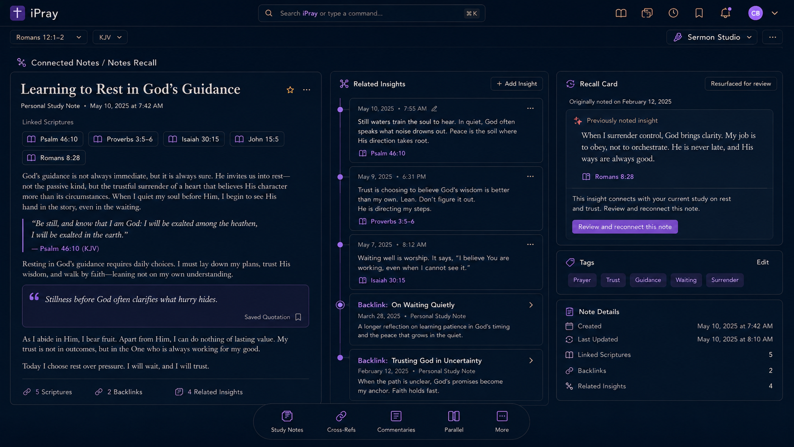Switch to the Cross-Refs tab
The image size is (794, 447).
[341, 422]
